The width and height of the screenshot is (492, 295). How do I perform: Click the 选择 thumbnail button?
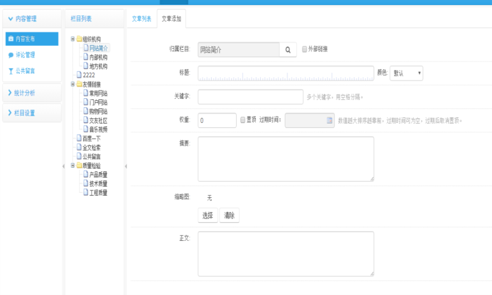[x=208, y=215]
